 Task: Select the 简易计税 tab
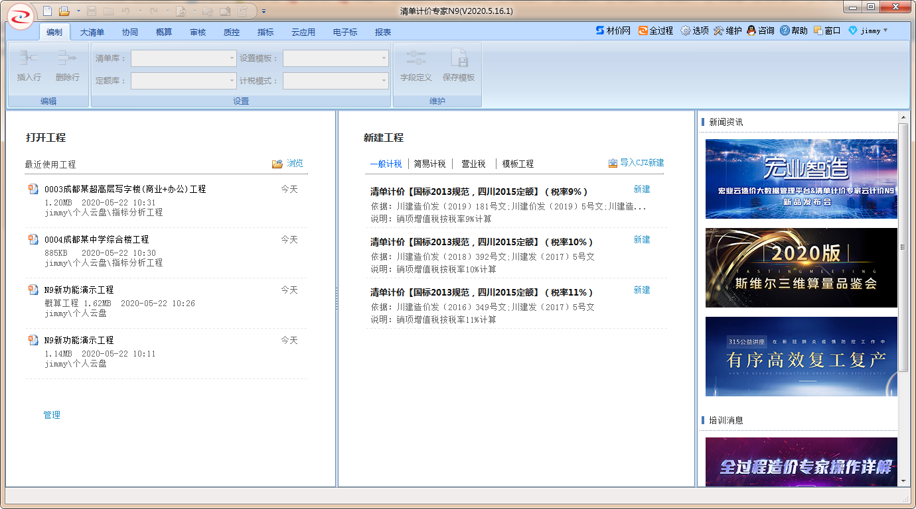429,164
